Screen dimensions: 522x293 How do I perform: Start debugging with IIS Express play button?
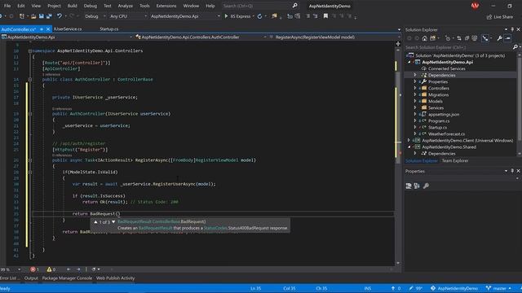point(227,16)
